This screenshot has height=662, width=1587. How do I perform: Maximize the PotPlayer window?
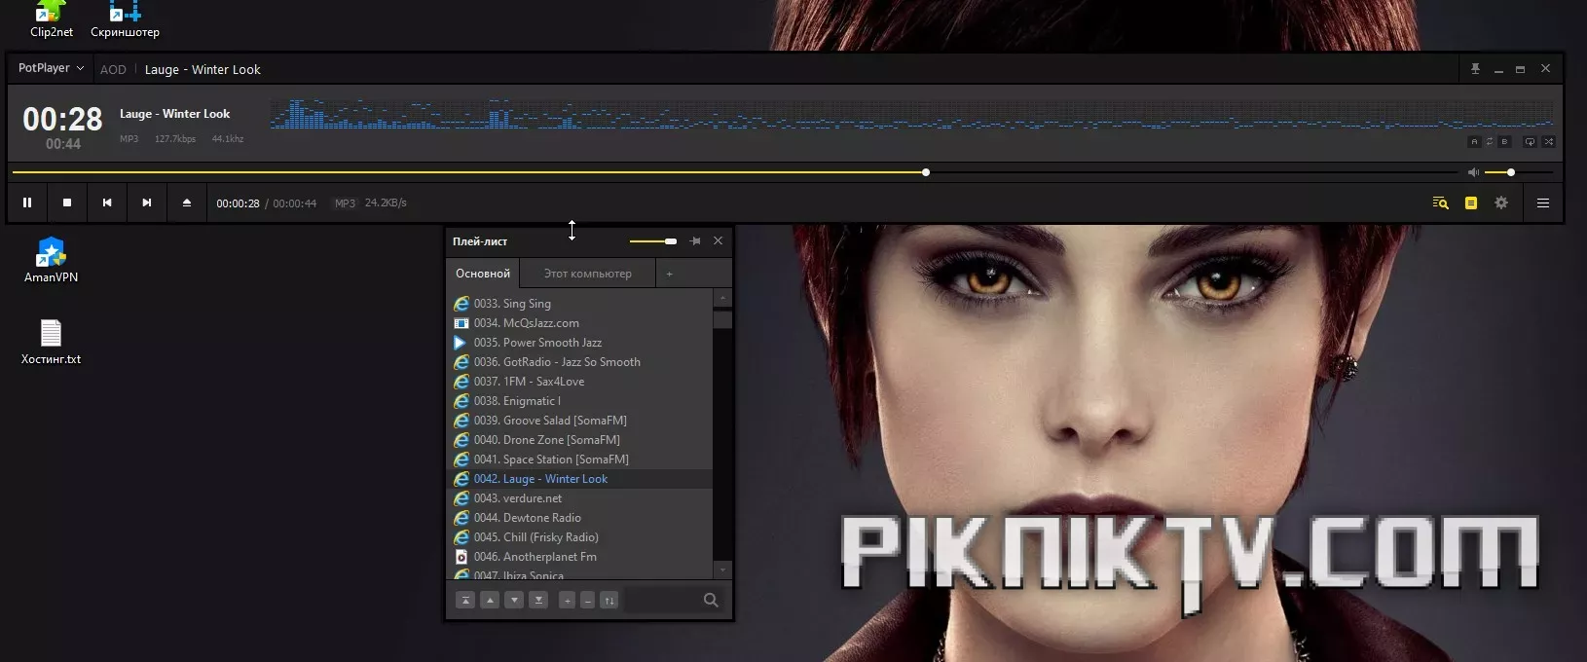1520,69
